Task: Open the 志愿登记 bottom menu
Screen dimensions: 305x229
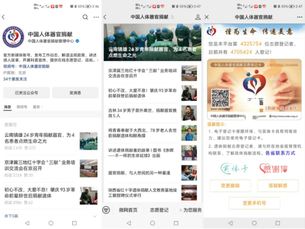Action: coord(159,210)
